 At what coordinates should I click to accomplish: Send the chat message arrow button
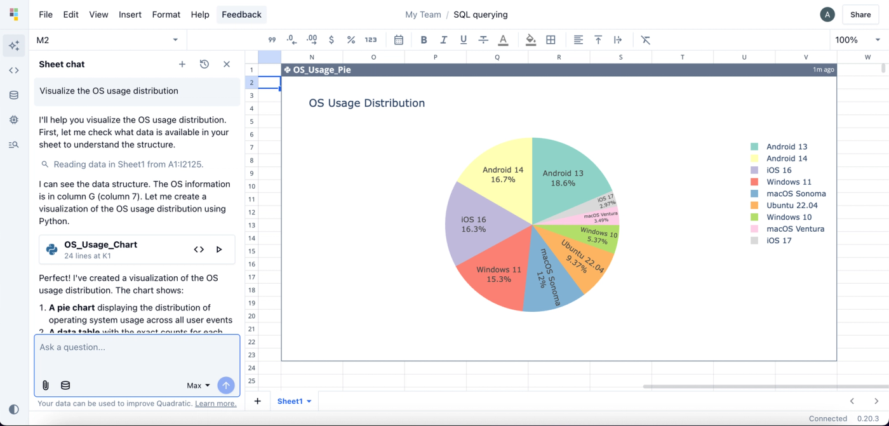pos(226,385)
